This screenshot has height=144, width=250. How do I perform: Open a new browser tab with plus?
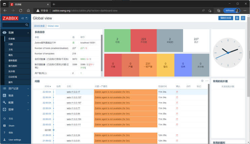click(54, 4)
